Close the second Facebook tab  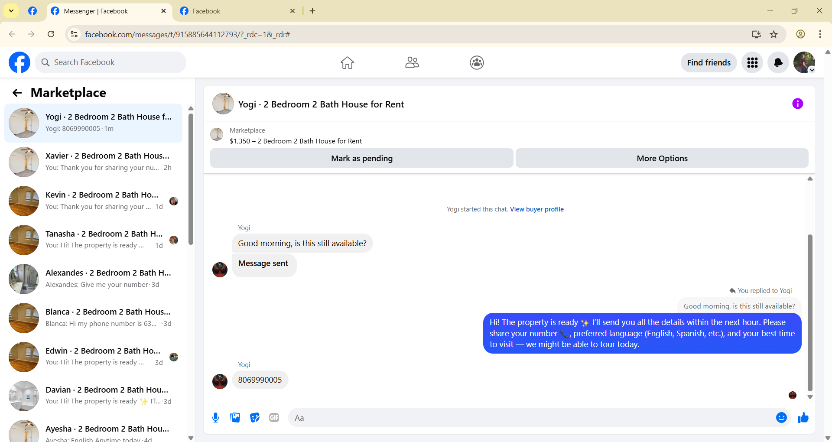pos(292,11)
